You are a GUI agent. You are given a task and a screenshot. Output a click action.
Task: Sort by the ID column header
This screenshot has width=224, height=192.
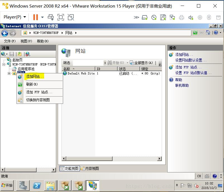106,69
